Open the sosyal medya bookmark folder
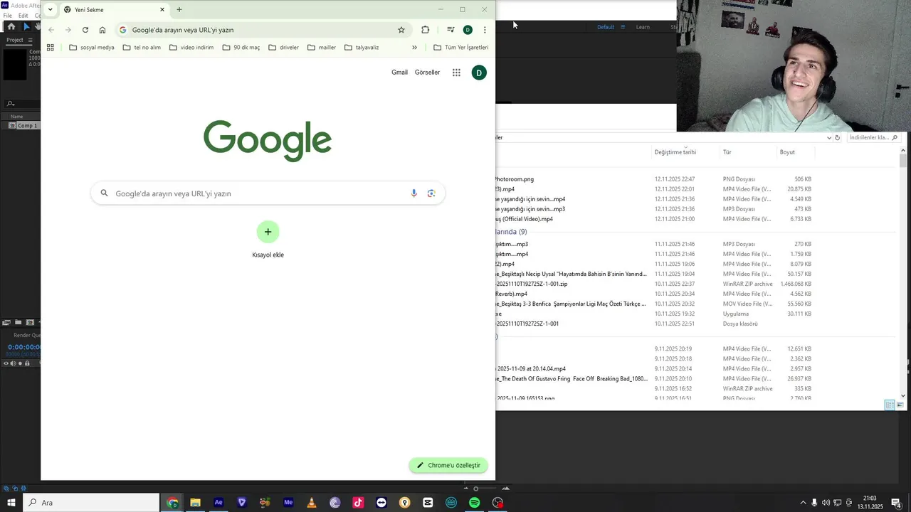The height and width of the screenshot is (512, 911). point(92,48)
